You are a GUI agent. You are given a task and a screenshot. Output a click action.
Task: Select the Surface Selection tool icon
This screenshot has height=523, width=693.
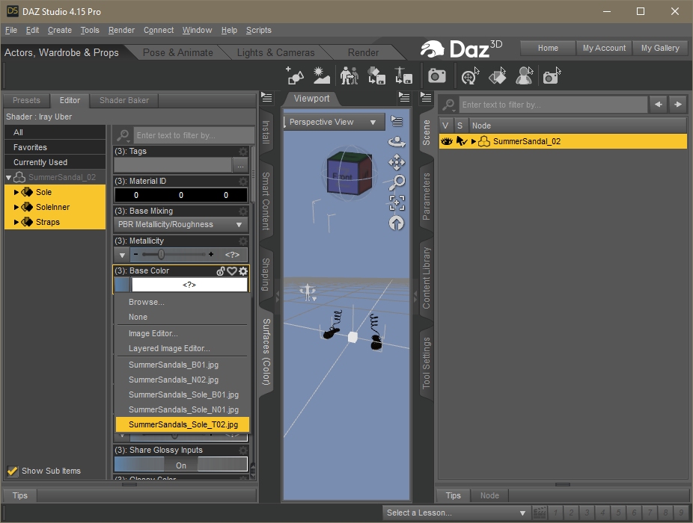[498, 75]
